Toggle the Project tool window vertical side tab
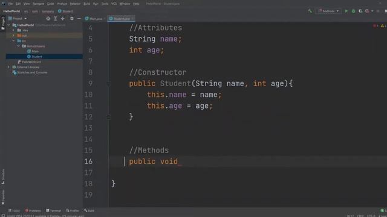The image size is (387, 217). (x=3, y=24)
